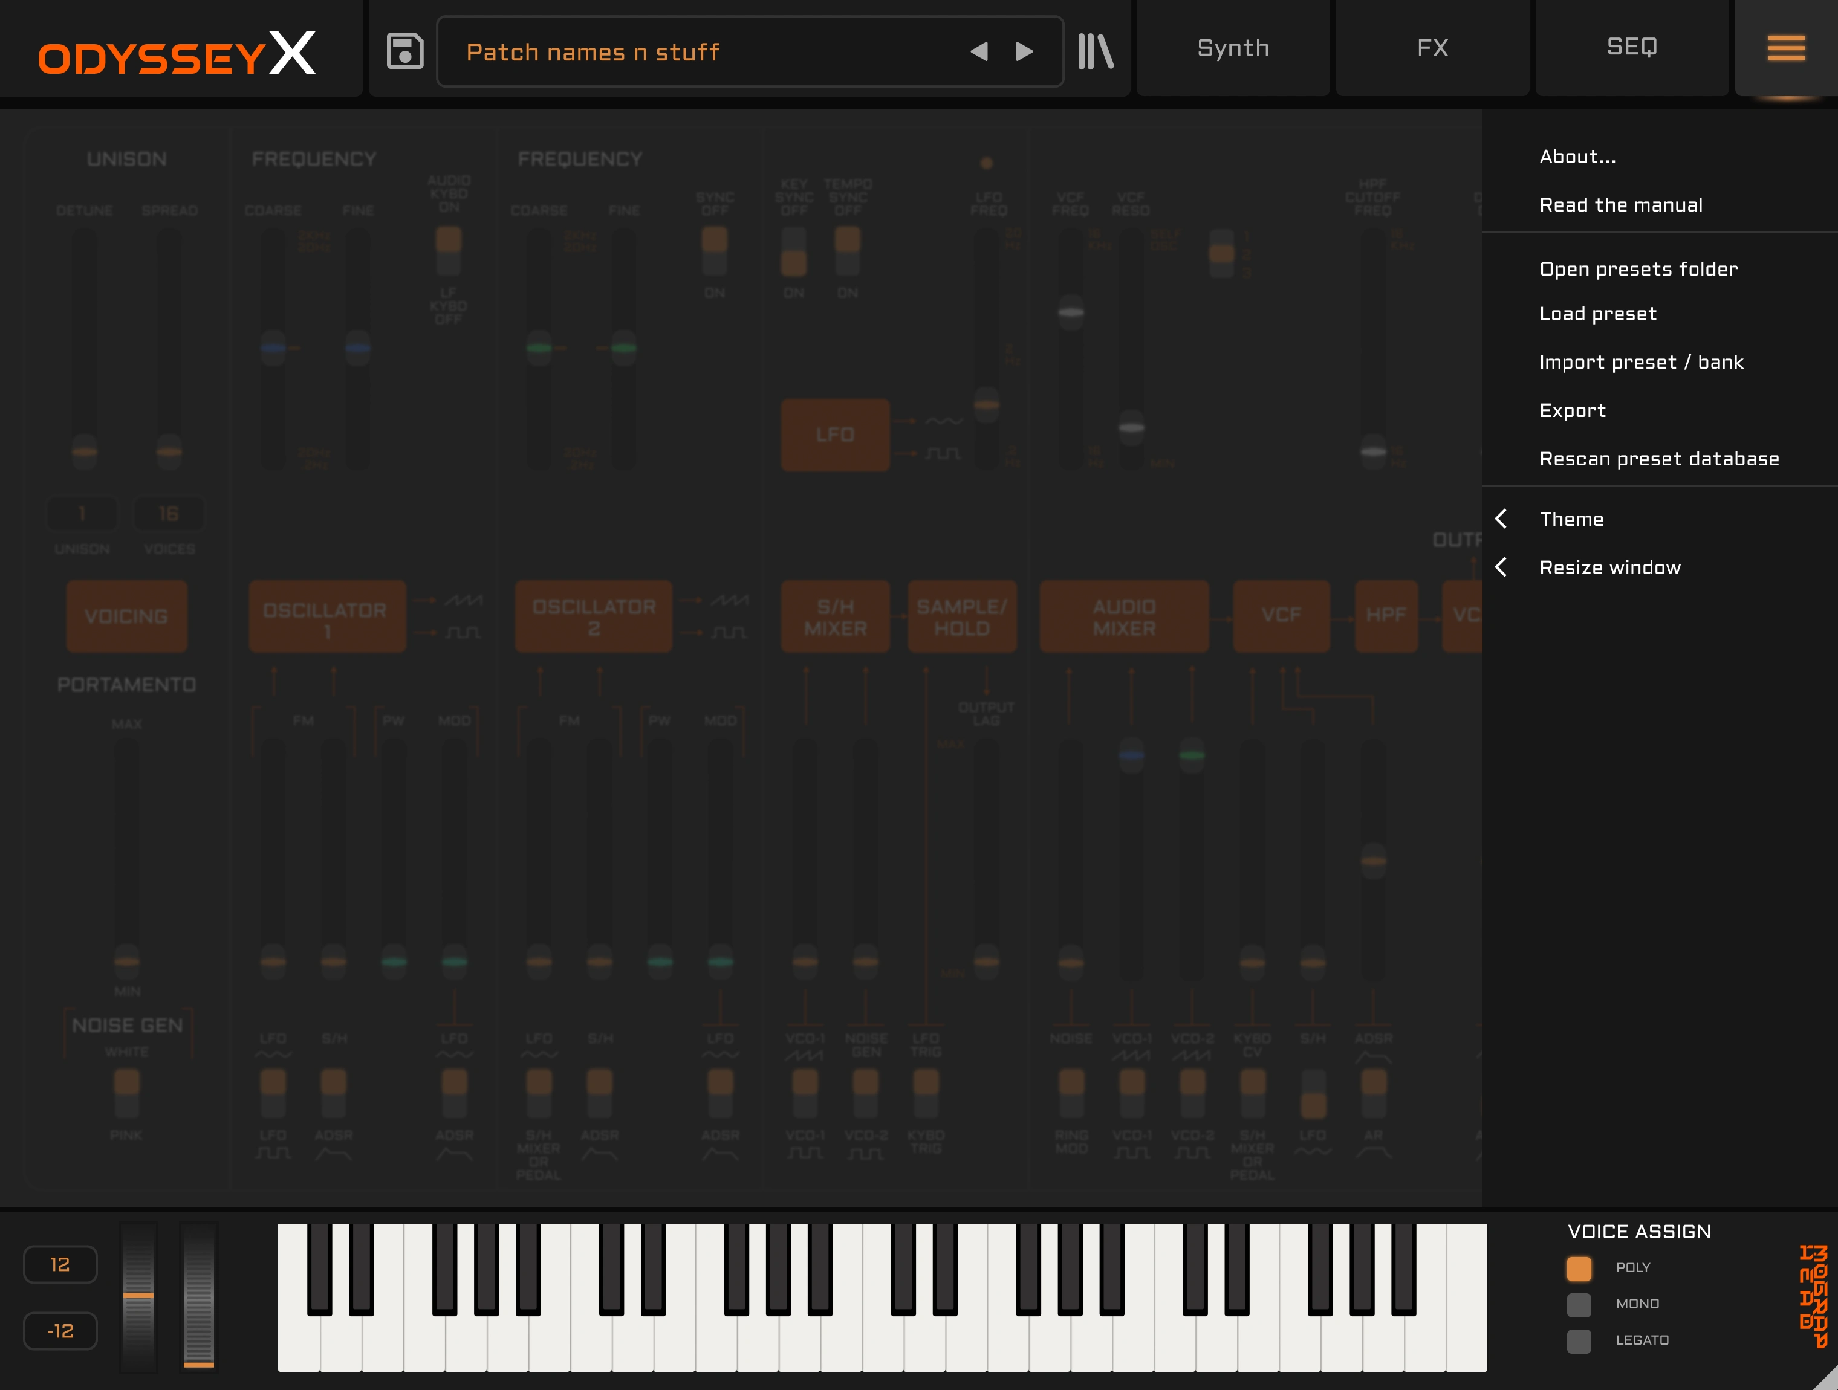The height and width of the screenshot is (1390, 1838).
Task: Click the orange brand logo near keyboard
Action: click(1813, 1295)
